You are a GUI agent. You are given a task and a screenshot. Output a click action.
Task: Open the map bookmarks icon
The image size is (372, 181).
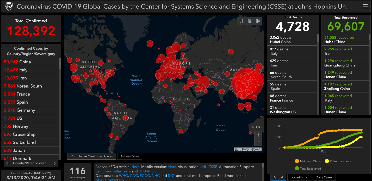[x=241, y=21]
